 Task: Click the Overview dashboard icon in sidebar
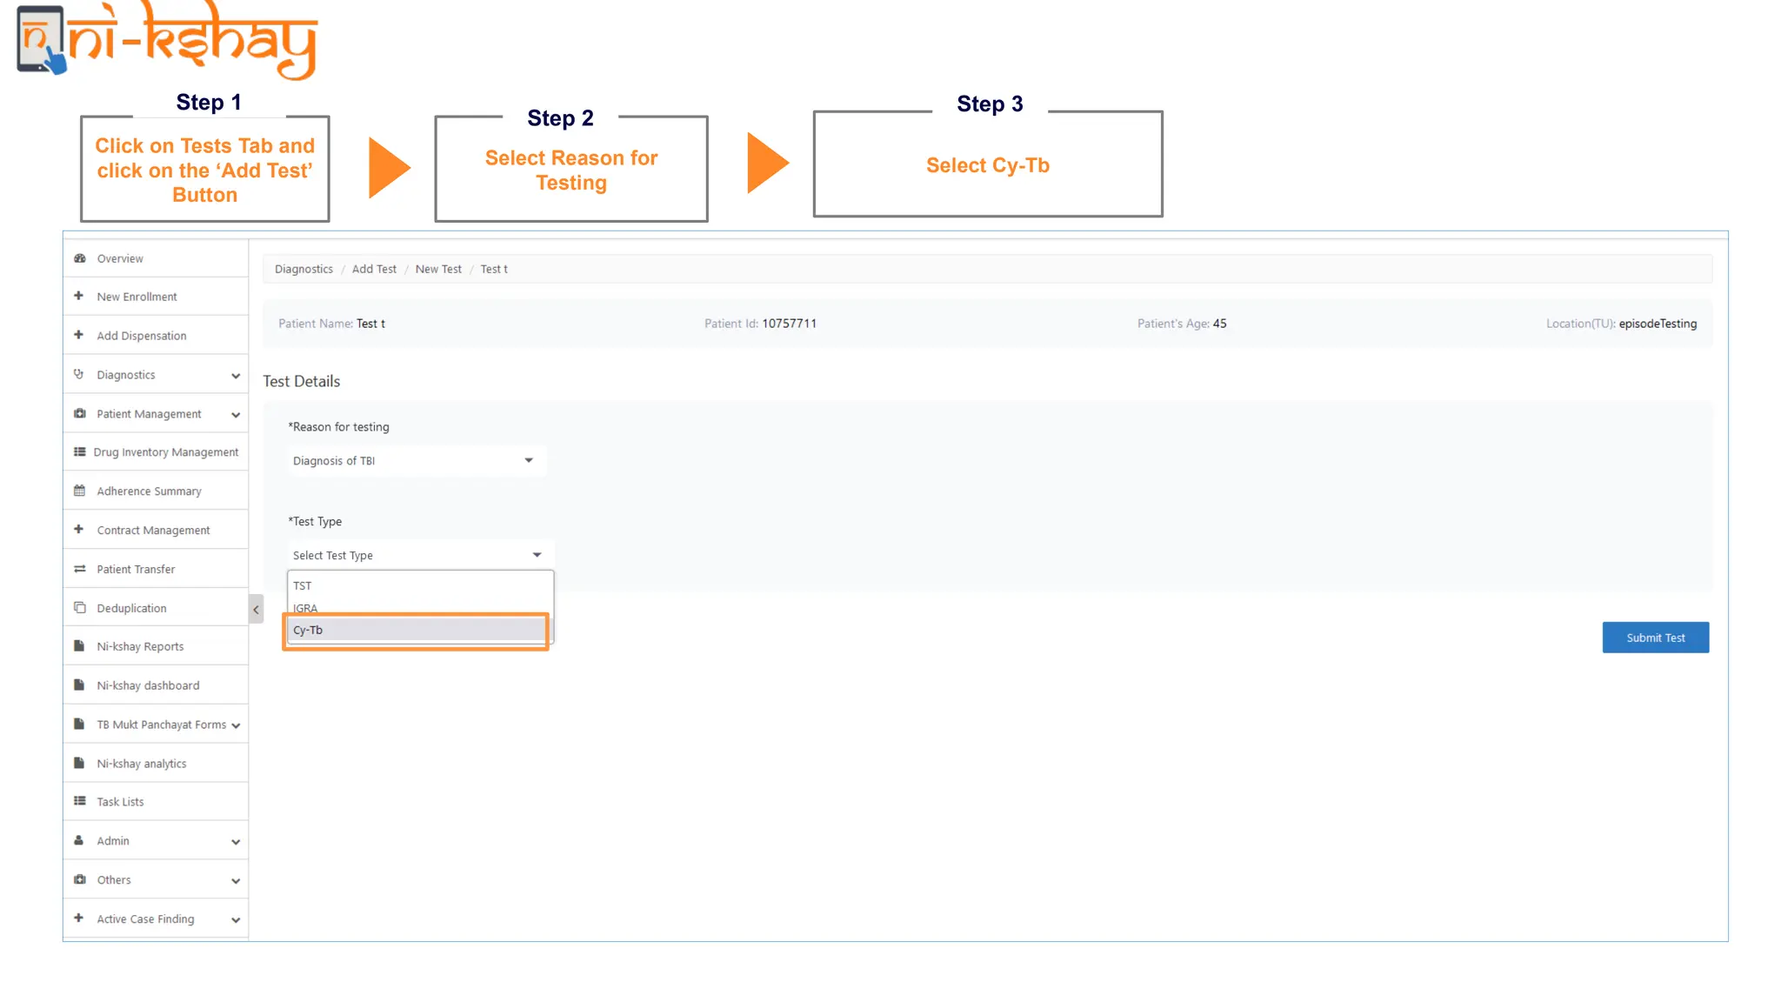80,258
